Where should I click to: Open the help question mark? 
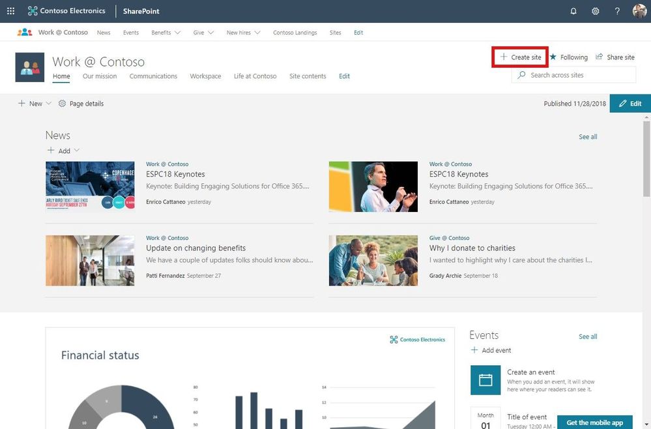click(617, 11)
